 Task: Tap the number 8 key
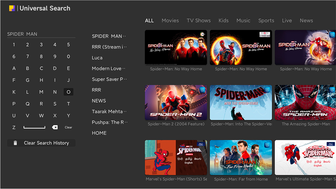pyautogui.click(x=41, y=57)
